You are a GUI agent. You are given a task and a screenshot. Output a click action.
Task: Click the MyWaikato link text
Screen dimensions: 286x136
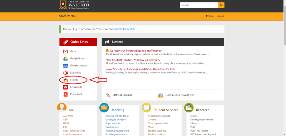tap(76, 87)
